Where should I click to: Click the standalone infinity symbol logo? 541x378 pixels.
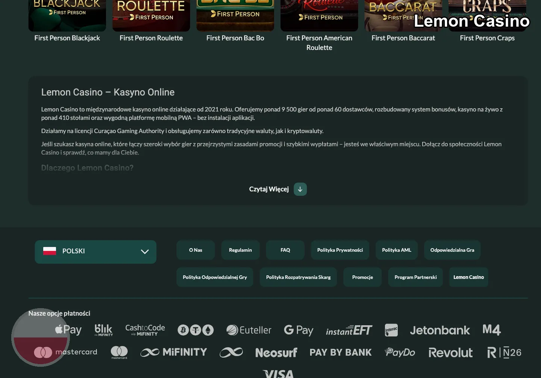[x=231, y=352]
